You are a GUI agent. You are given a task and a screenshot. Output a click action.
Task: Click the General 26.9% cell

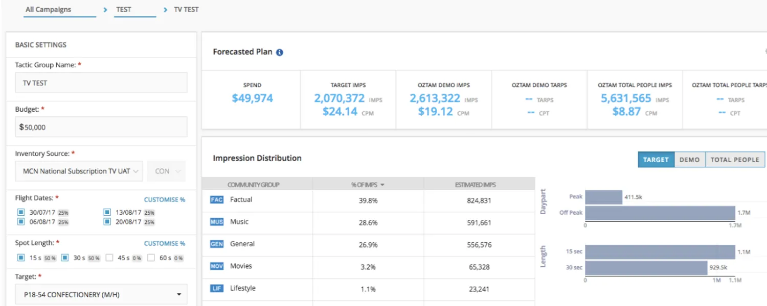(x=368, y=245)
